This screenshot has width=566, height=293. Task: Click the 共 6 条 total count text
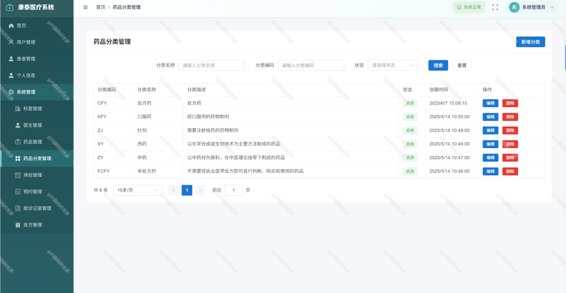pyautogui.click(x=101, y=190)
